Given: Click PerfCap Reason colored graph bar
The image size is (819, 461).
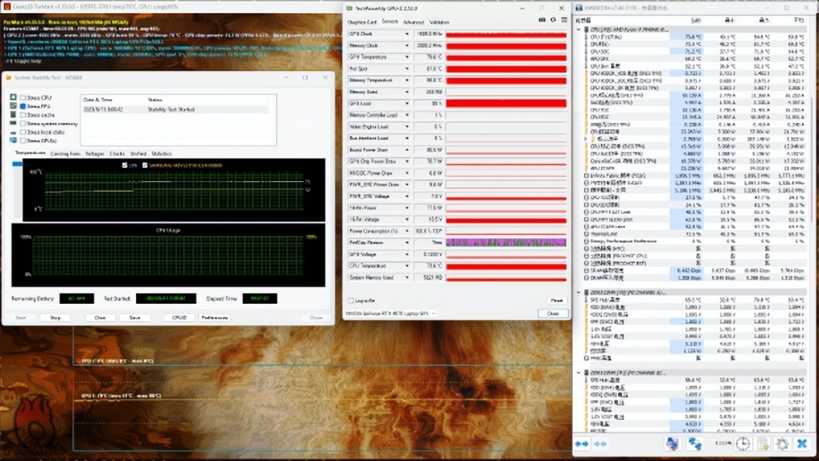Looking at the screenshot, I should pos(505,242).
